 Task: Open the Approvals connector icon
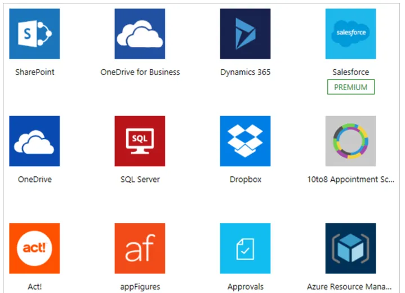pos(245,248)
